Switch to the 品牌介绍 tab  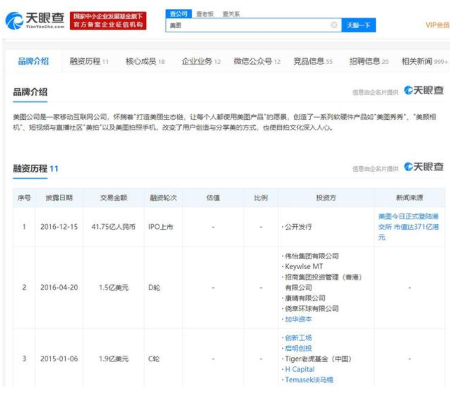(33, 61)
